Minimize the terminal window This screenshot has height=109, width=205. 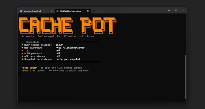(169, 10)
